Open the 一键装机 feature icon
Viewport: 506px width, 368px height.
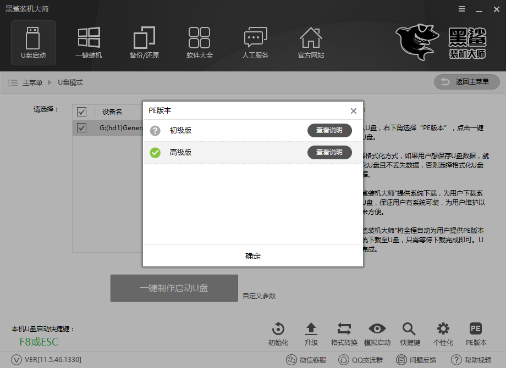pyautogui.click(x=89, y=43)
